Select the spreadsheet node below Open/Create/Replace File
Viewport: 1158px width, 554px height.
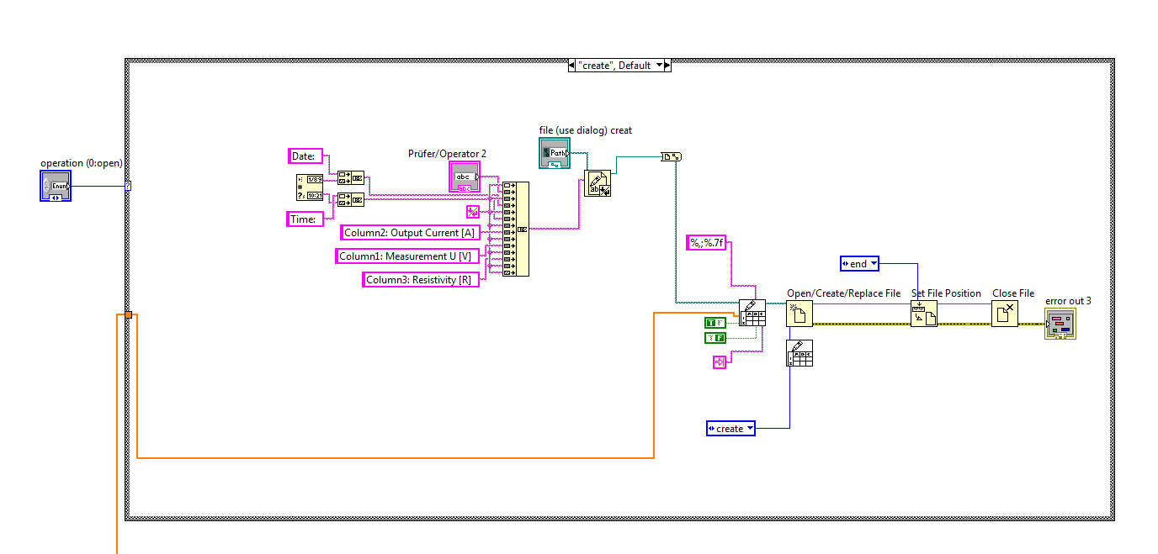click(799, 354)
